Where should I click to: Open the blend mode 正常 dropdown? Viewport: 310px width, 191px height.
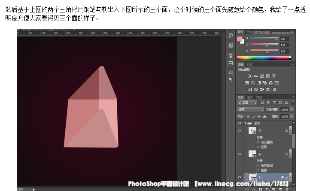pyautogui.click(x=250, y=109)
